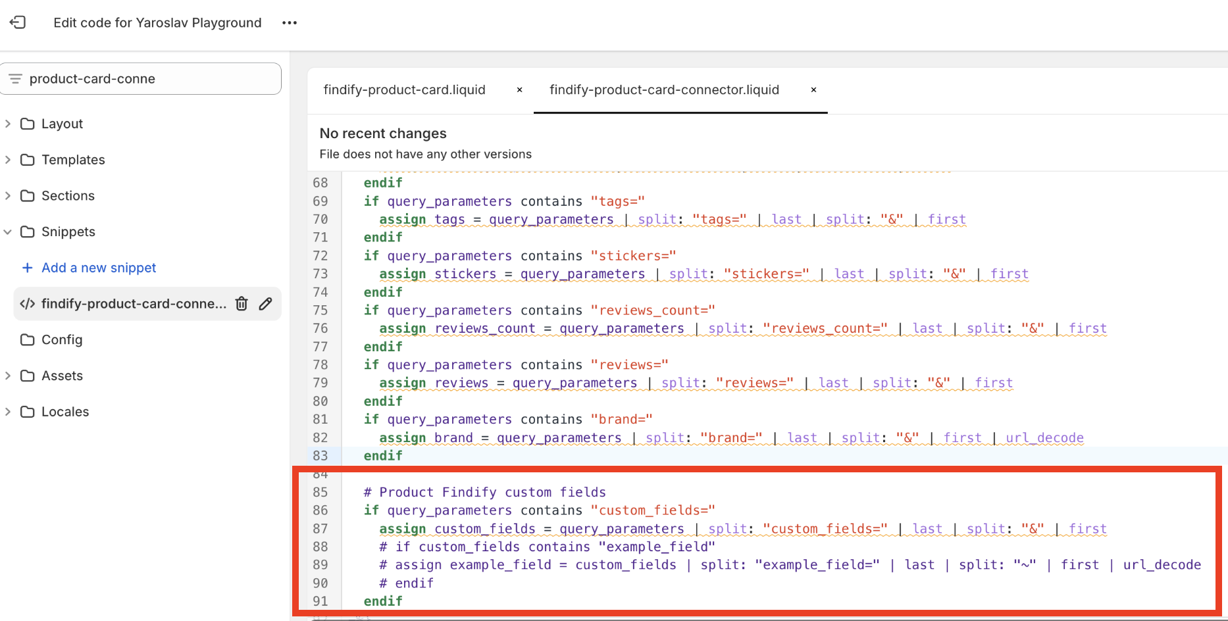Click the Sections folder icon
1228x621 pixels.
tap(27, 195)
